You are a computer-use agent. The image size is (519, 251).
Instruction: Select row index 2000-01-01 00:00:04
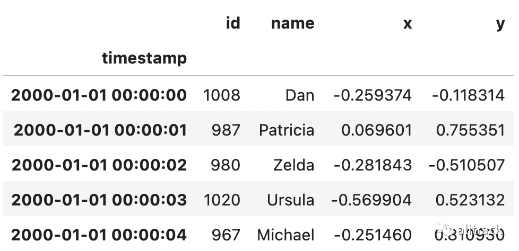[99, 235]
